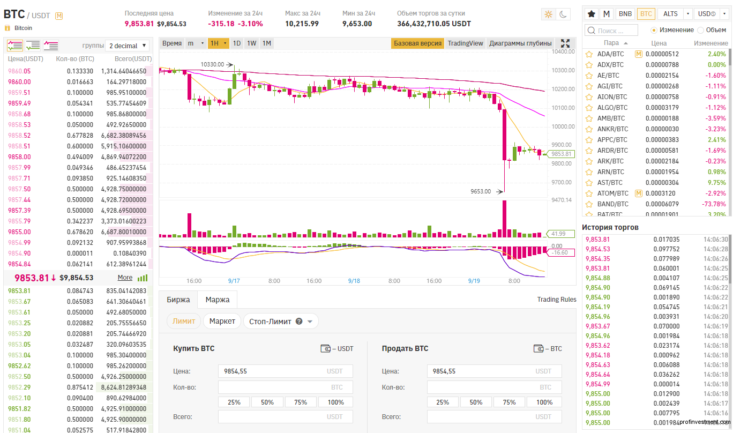The width and height of the screenshot is (733, 433).
Task: Click the More link in order book
Action: click(x=125, y=278)
